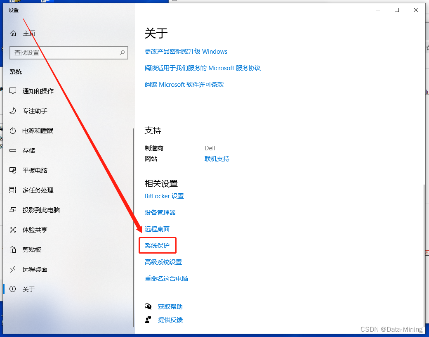Viewport: 429px width, 337px height.
Task: Click the 平板电脑 tablet icon
Action: click(13, 170)
